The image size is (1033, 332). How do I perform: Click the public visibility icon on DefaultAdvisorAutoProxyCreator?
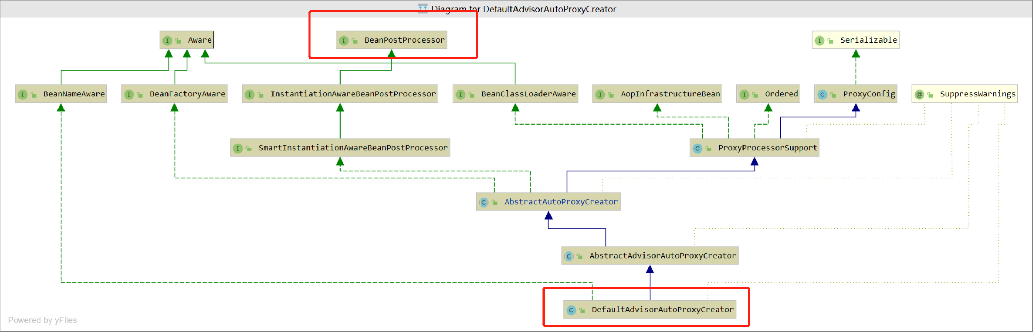point(582,310)
